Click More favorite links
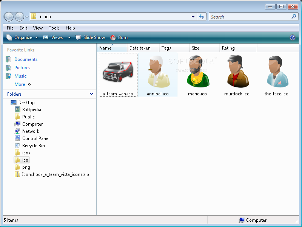 [x=23, y=84]
